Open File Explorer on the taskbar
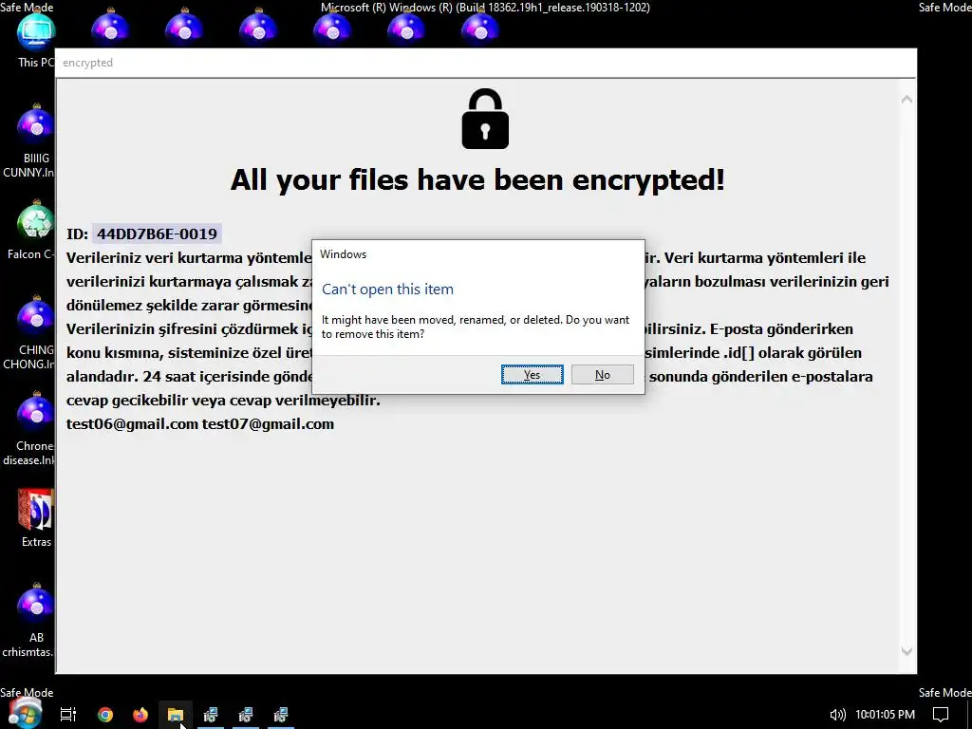Image resolution: width=972 pixels, height=729 pixels. pos(176,715)
